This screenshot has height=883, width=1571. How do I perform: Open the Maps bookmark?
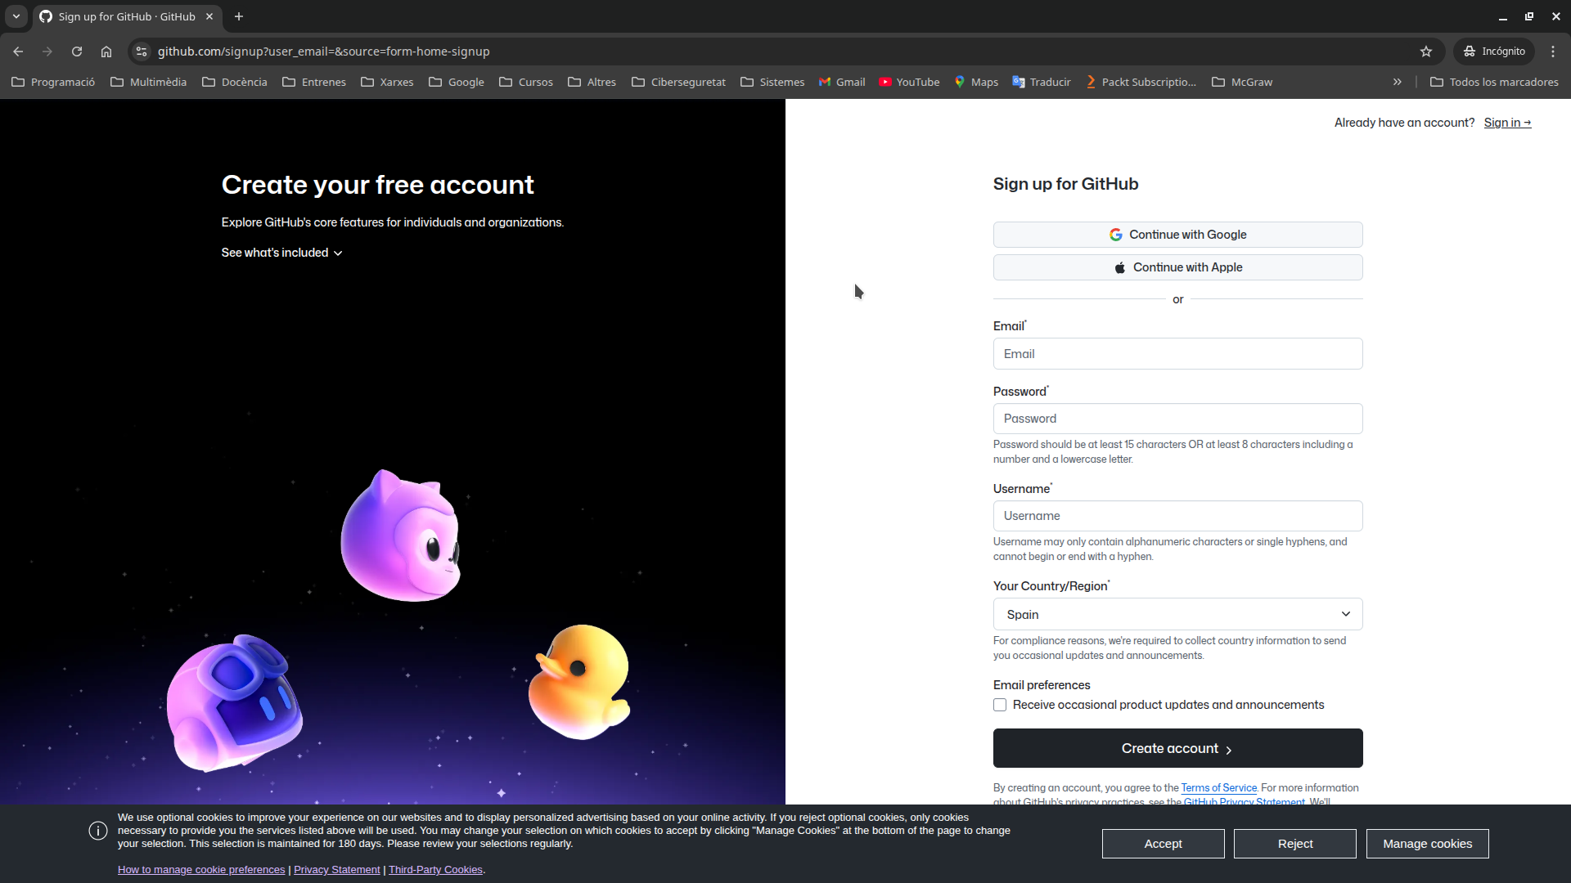975,82
